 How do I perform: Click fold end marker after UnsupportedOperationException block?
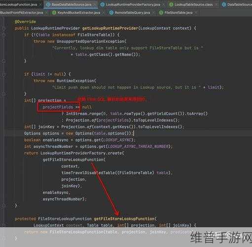pos(4,61)
